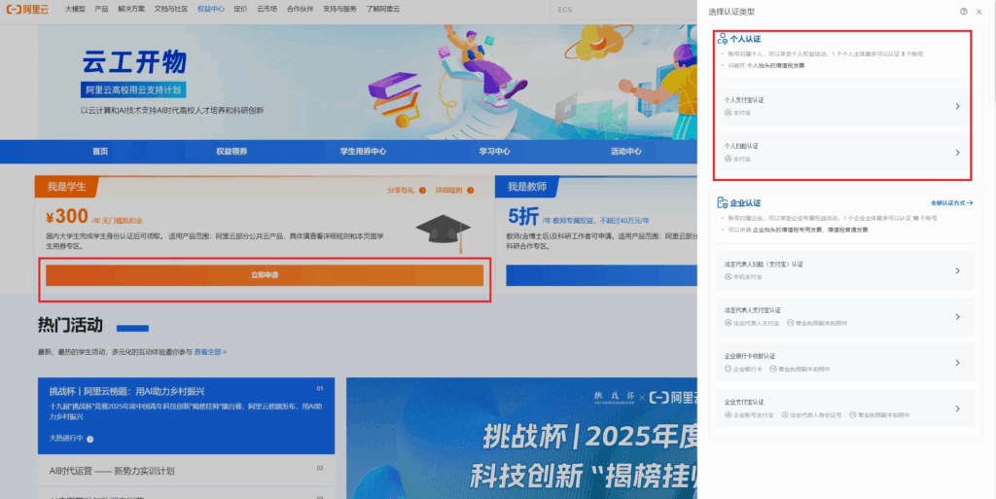Click the 企业认证 heading icon
This screenshot has width=996, height=499.
point(723,202)
